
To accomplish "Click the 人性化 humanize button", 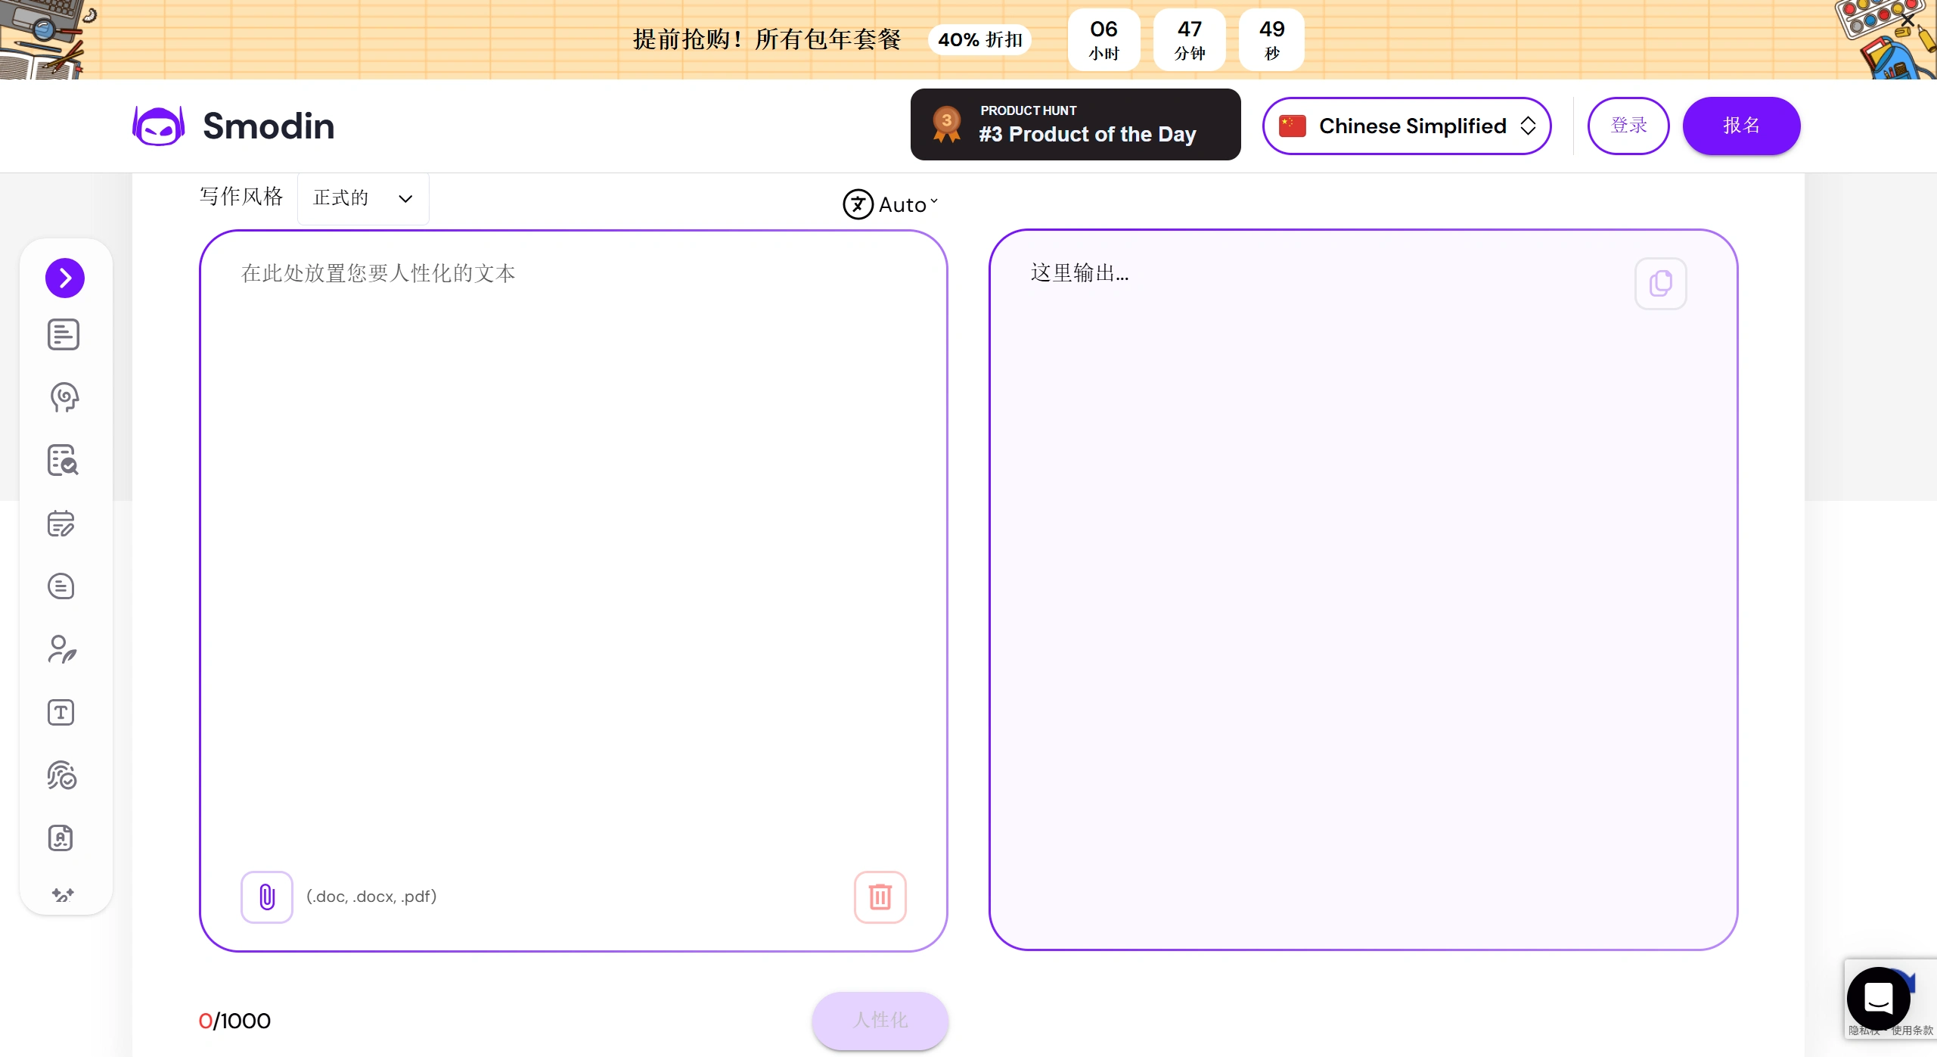I will 880,1021.
